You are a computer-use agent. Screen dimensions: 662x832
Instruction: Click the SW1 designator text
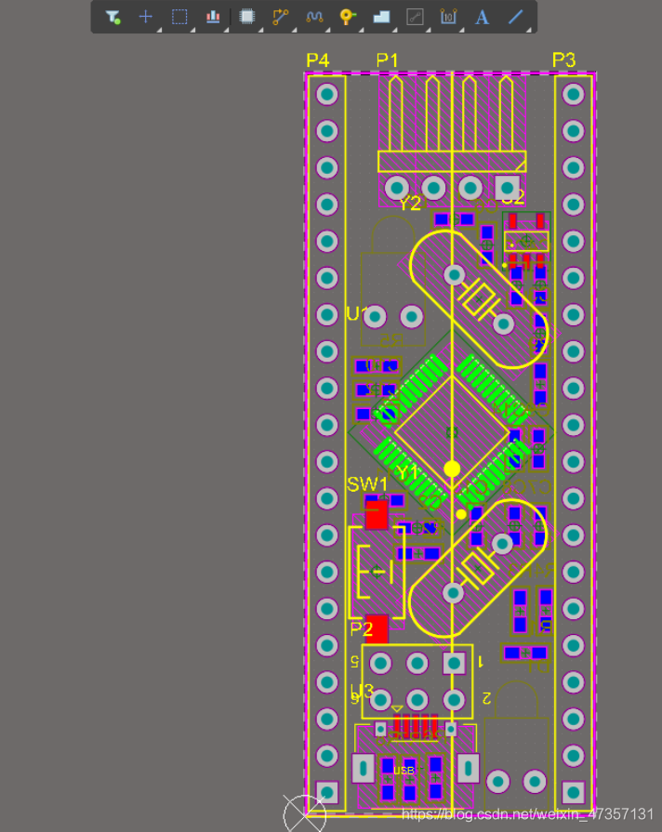[367, 484]
